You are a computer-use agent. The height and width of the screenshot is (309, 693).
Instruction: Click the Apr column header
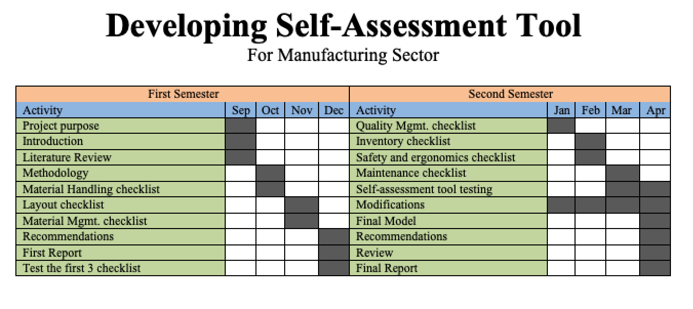(x=655, y=110)
